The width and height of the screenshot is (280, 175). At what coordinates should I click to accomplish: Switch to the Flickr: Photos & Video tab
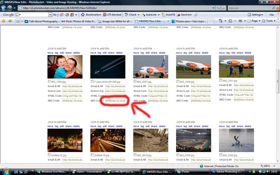79,21
